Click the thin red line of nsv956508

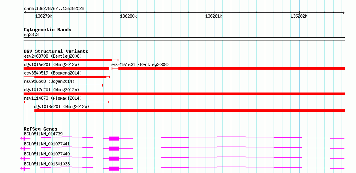coord(63,85)
